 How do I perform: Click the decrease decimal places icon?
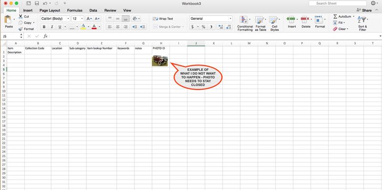(228, 27)
